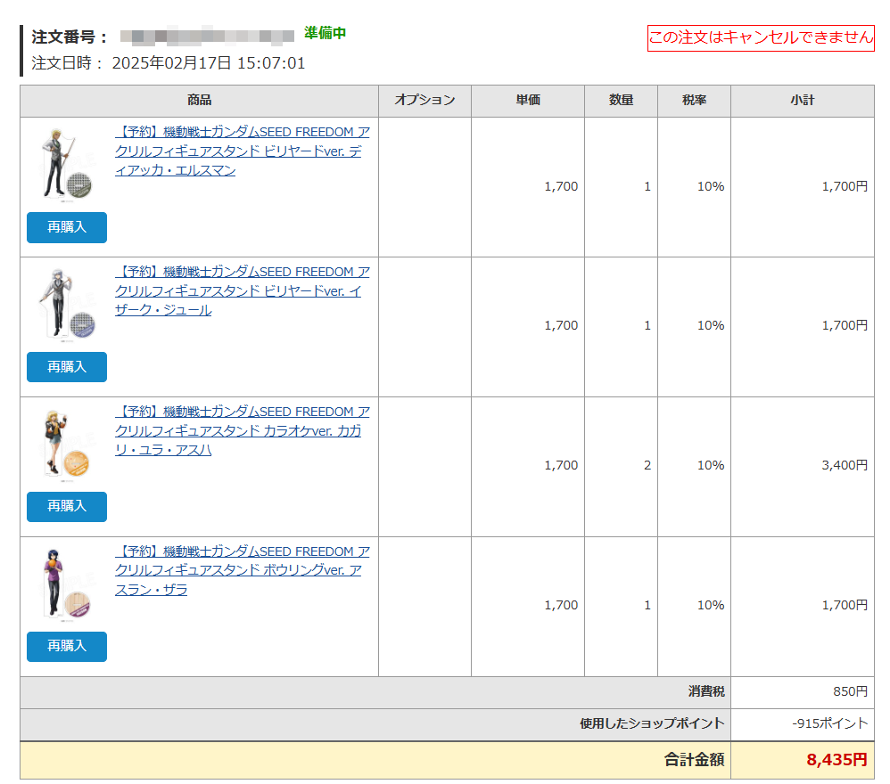890x784 pixels.
Task: Click the 小計 column header
Action: point(803,101)
